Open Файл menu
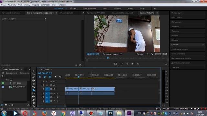 point(3,5)
